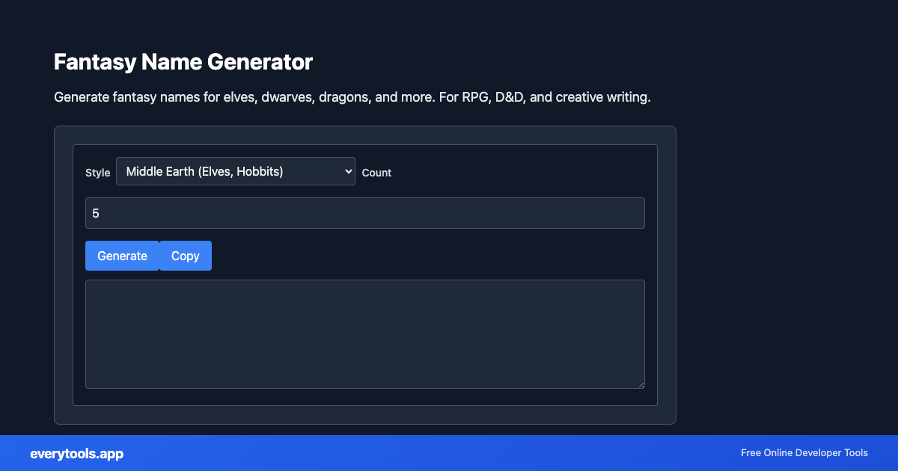Click the Style field label

97,173
